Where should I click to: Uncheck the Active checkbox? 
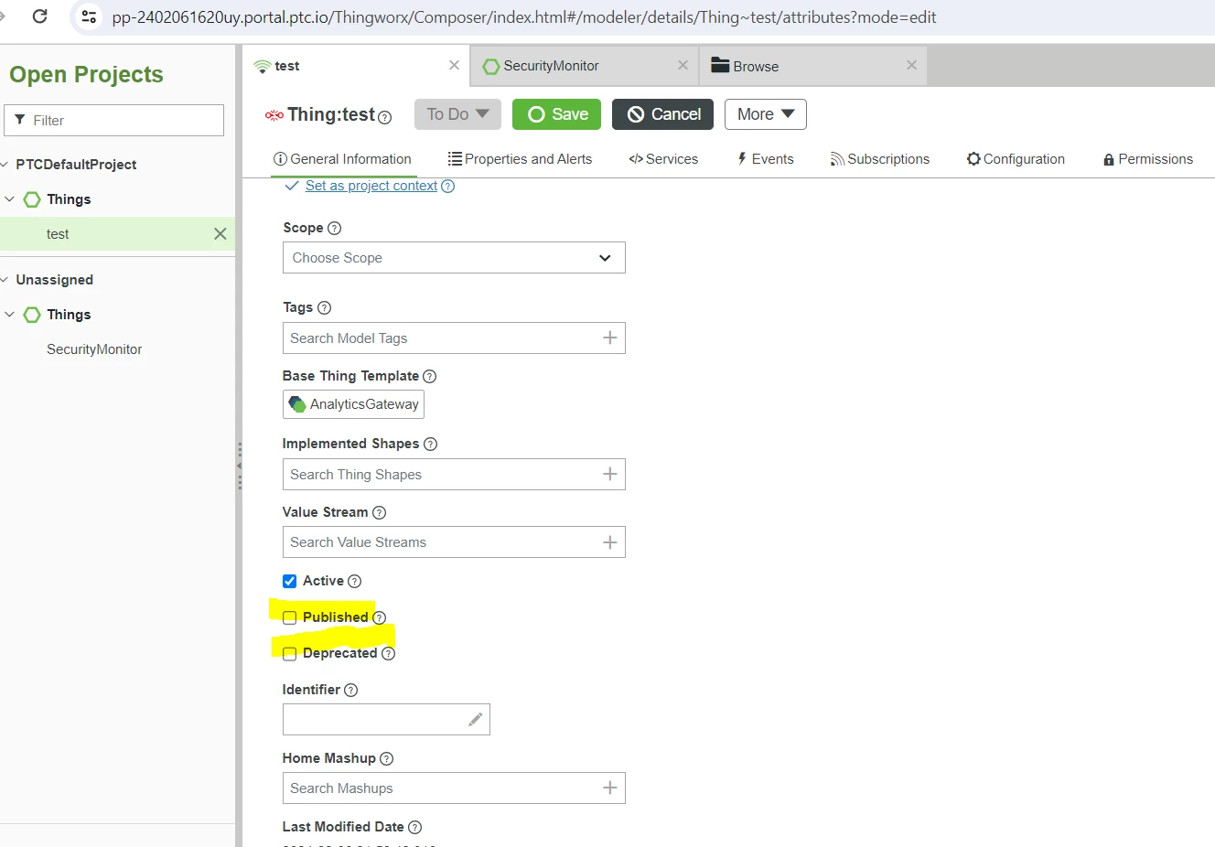[x=290, y=581]
